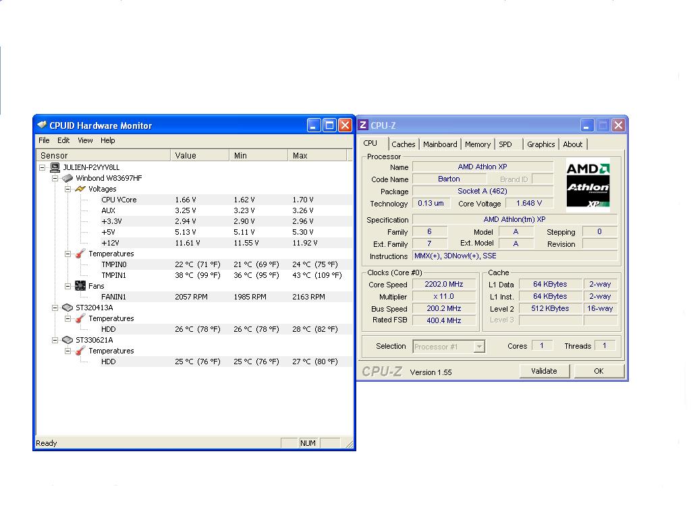691x518 pixels.
Task: Click the AMD Athlon XP logo image
Action: [x=588, y=185]
